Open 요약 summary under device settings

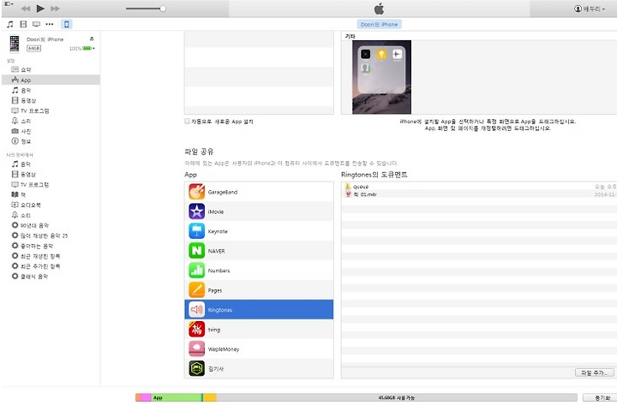[51, 69]
